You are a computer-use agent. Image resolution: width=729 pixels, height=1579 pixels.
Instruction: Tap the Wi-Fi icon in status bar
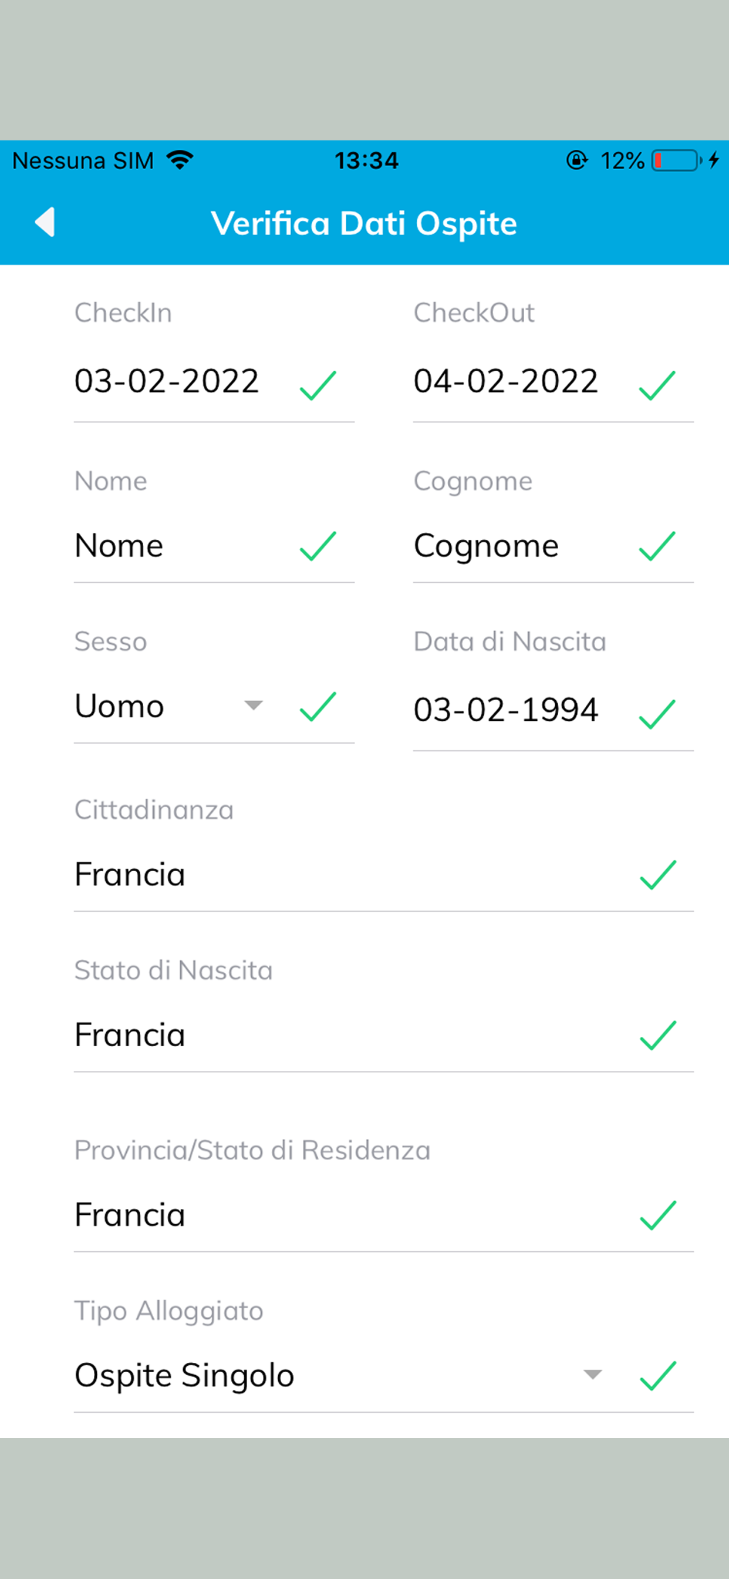[180, 160]
